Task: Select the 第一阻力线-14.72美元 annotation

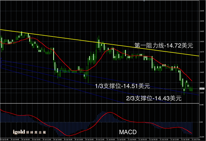Action: pos(164,45)
